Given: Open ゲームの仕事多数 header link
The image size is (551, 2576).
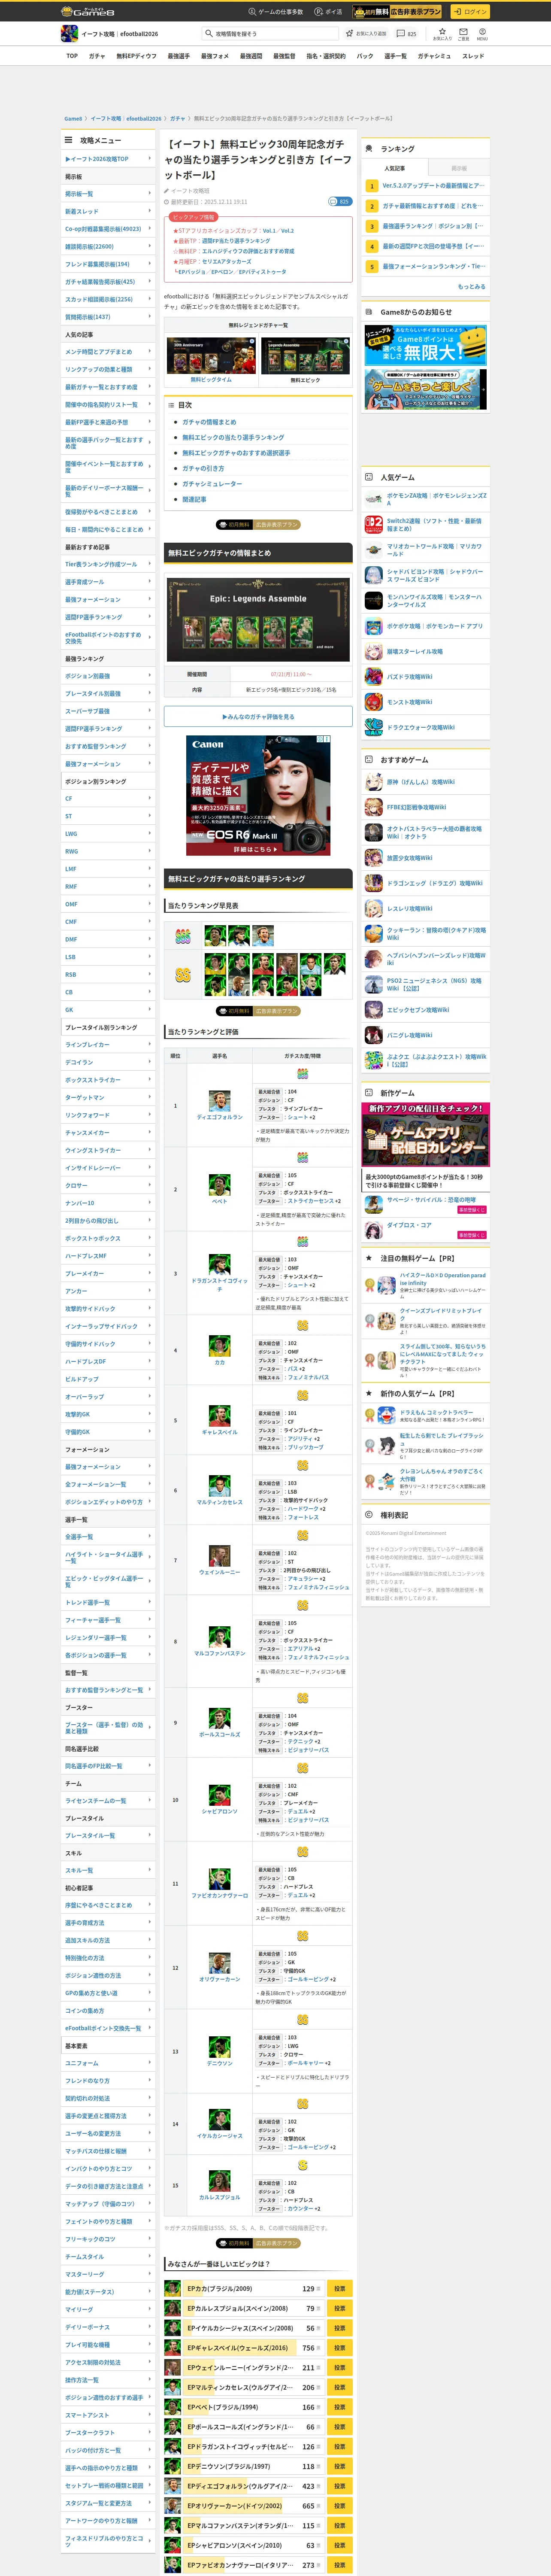Looking at the screenshot, I should coord(275,12).
